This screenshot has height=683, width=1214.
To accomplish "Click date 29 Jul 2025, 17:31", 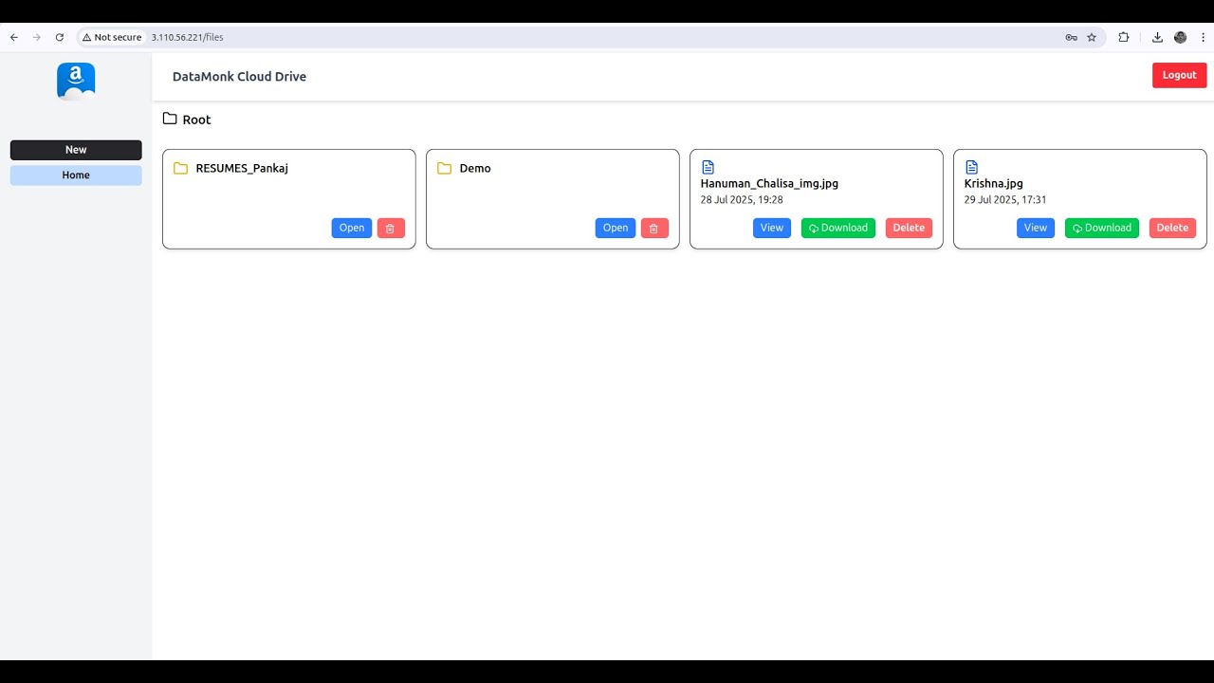I will pyautogui.click(x=1005, y=200).
